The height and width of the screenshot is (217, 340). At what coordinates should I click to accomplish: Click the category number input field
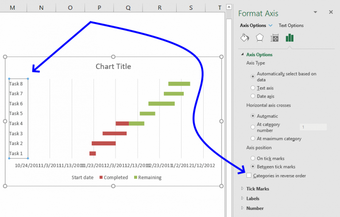click(313, 127)
